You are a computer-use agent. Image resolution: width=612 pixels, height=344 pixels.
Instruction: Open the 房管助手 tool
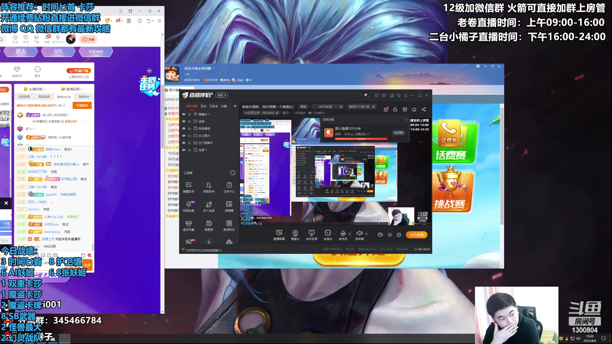point(209,187)
